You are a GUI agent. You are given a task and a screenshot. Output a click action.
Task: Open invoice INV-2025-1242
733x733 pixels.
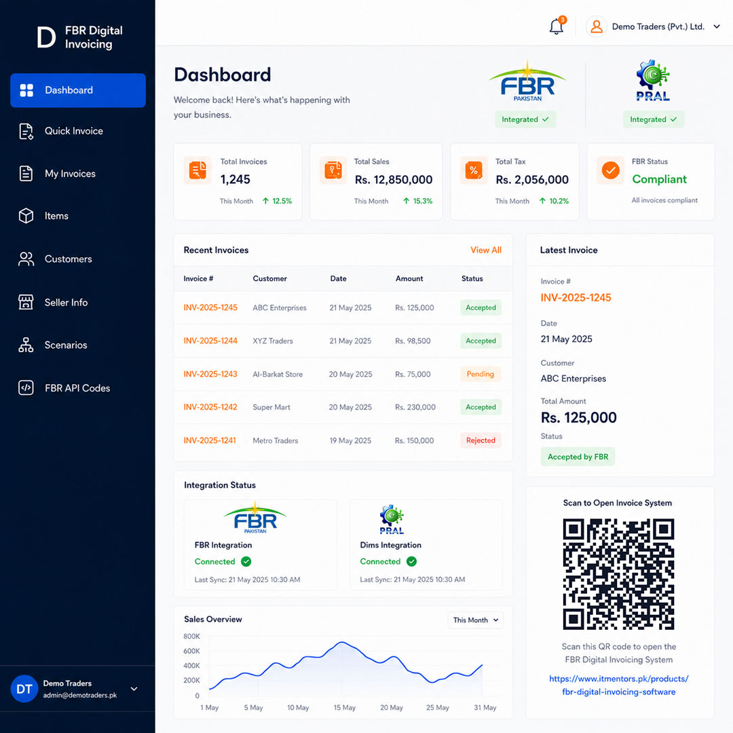[x=210, y=407]
